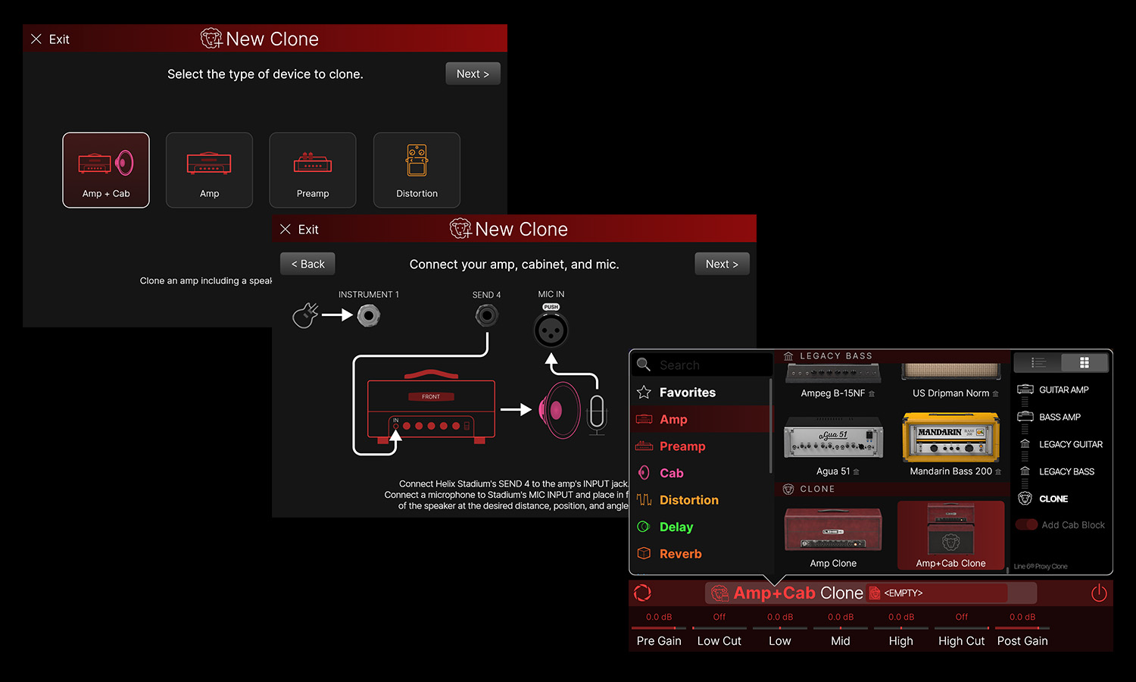Viewport: 1136px width, 682px height.
Task: Select the Amp+Cab Clone model
Action: click(x=951, y=535)
